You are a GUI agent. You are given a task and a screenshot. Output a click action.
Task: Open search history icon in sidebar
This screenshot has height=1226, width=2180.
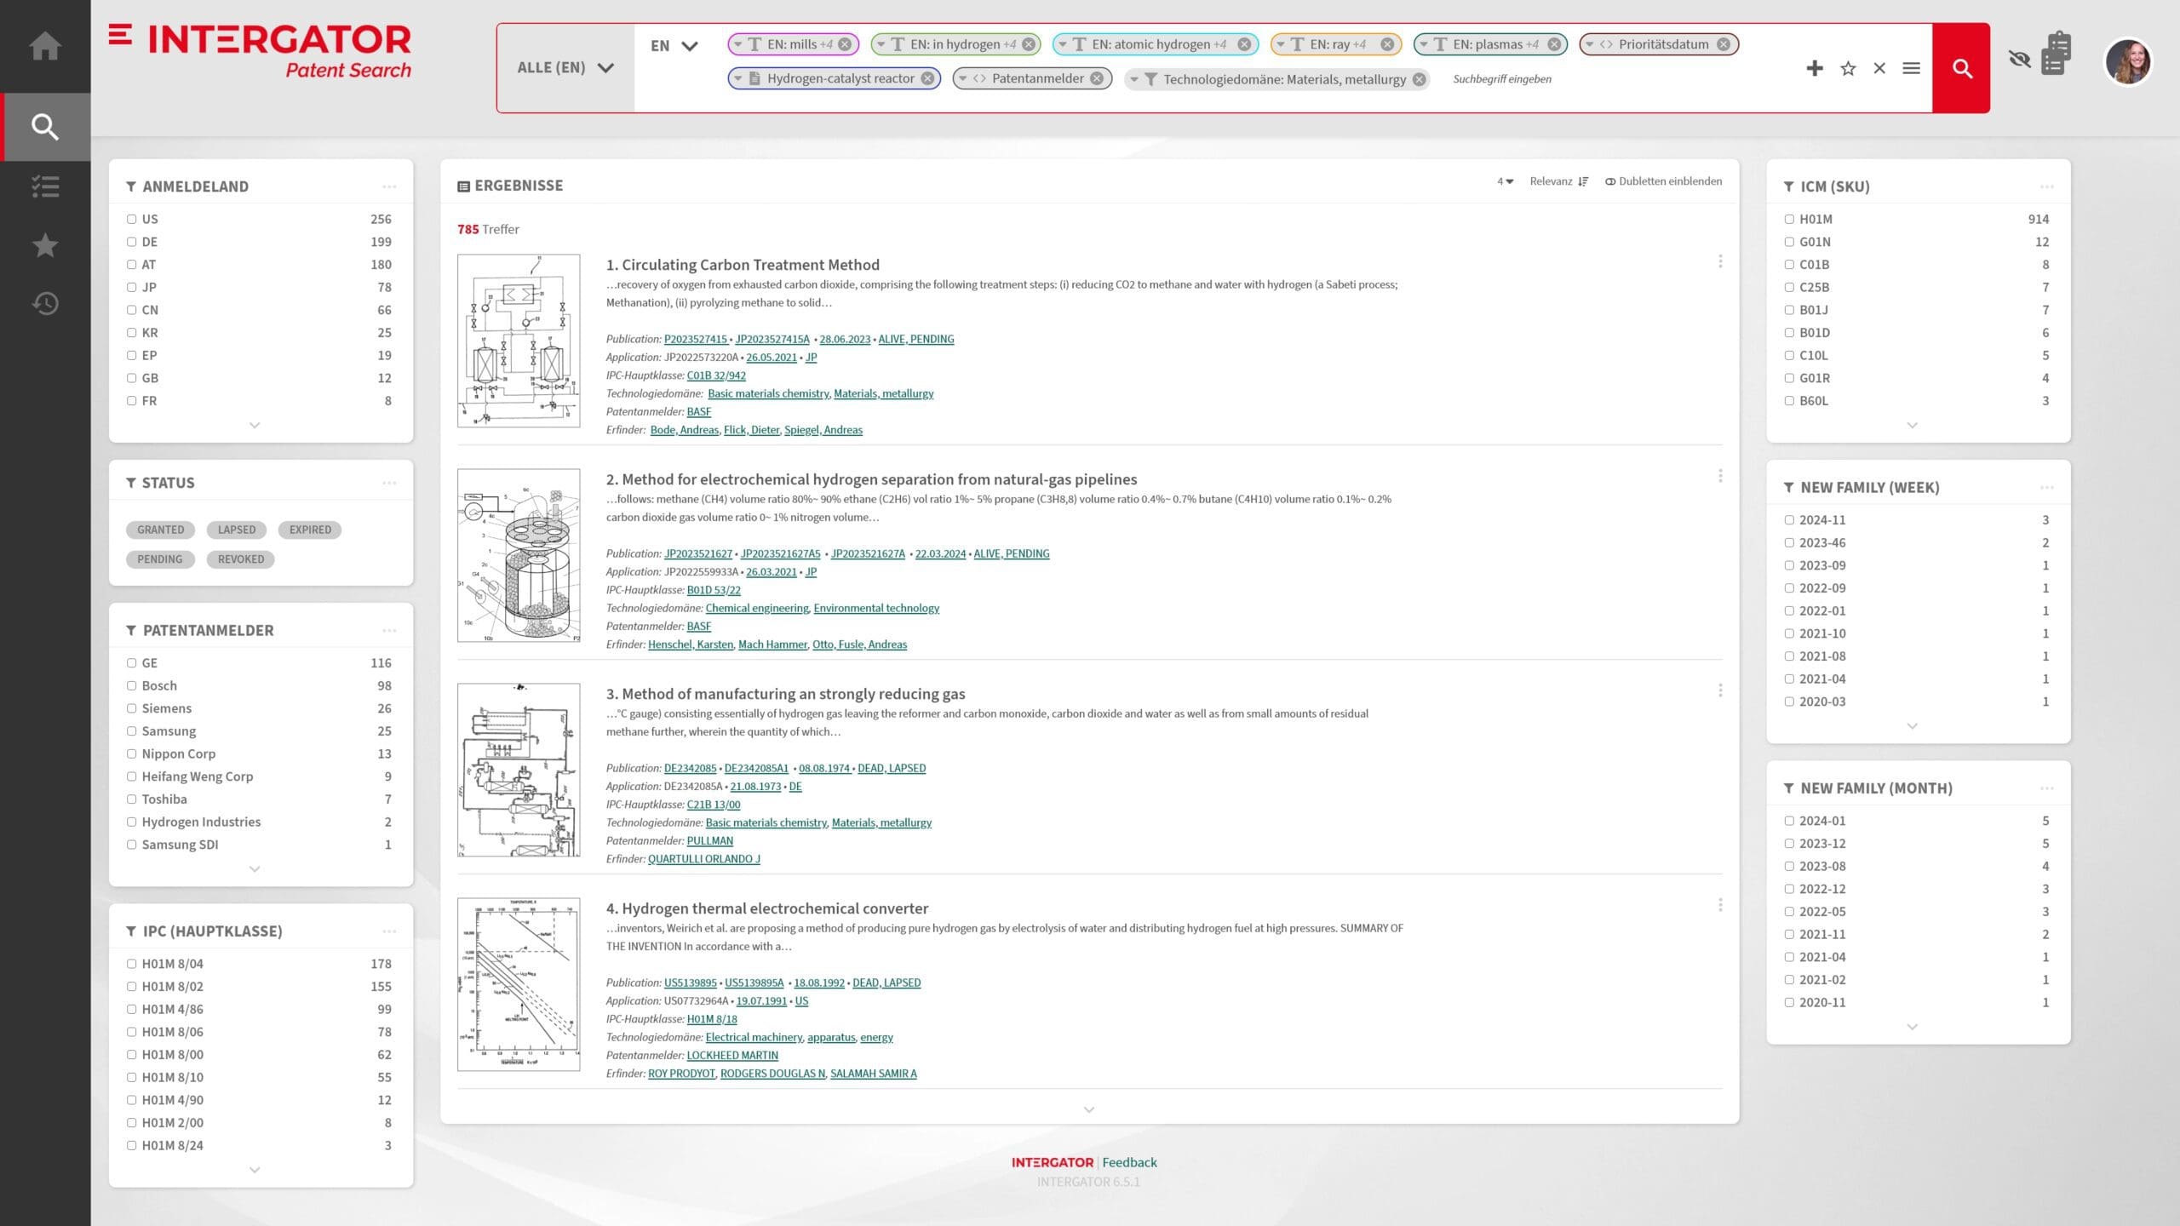pos(45,303)
